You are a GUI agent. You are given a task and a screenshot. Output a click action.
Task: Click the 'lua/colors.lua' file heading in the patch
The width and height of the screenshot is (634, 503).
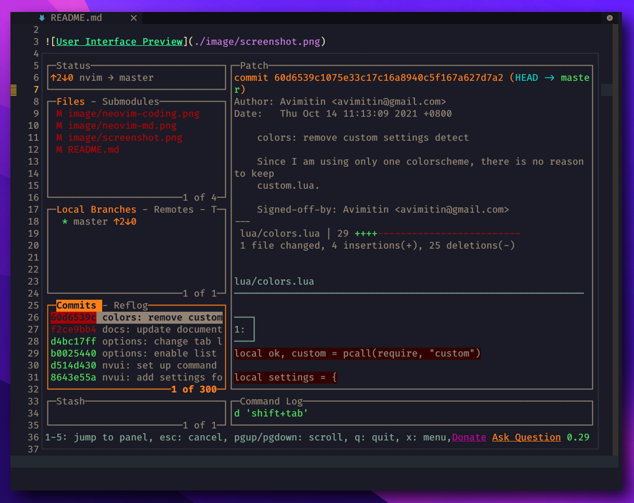click(x=274, y=281)
